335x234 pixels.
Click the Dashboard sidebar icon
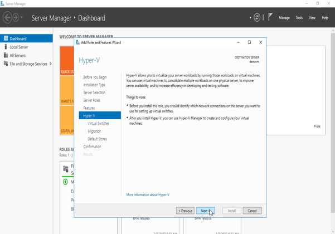[x=6, y=38]
